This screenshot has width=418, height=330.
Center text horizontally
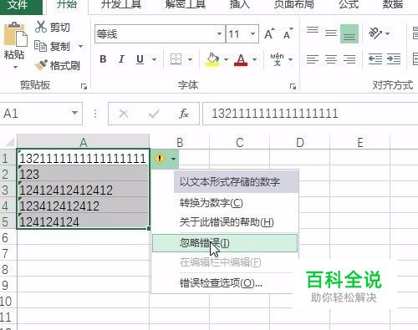(331, 59)
